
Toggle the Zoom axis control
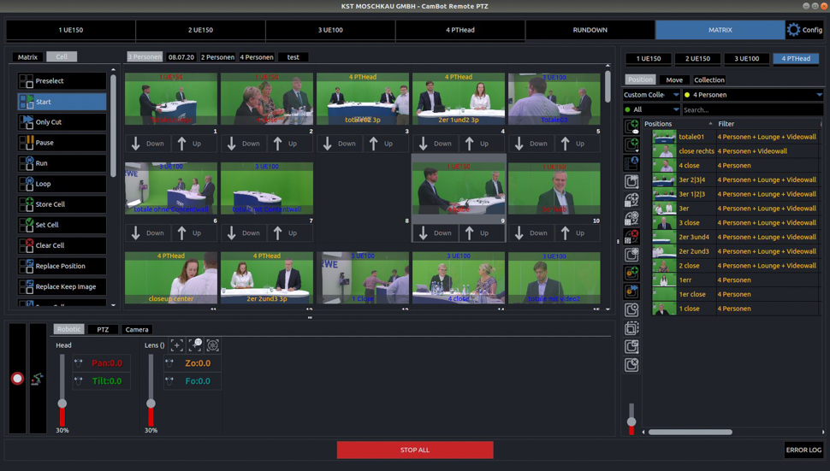169,363
